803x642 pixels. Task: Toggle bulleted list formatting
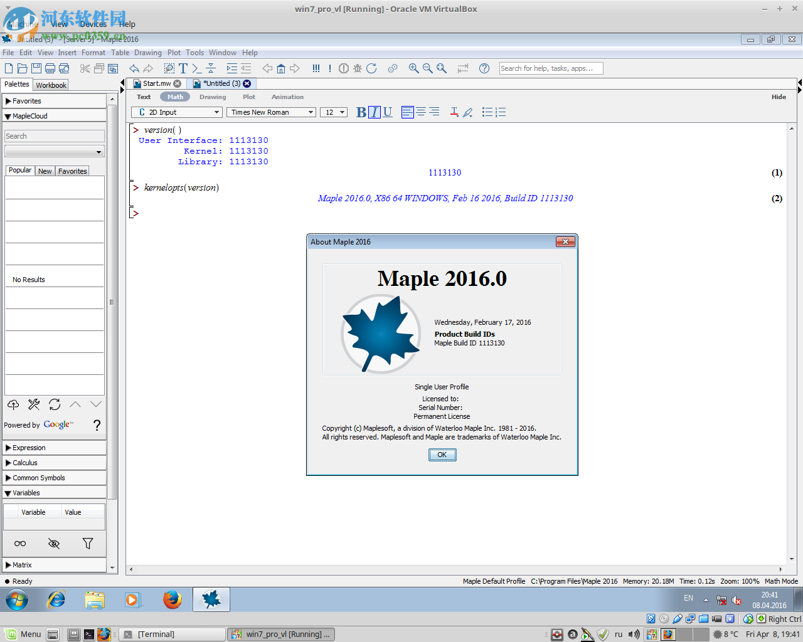pyautogui.click(x=487, y=112)
